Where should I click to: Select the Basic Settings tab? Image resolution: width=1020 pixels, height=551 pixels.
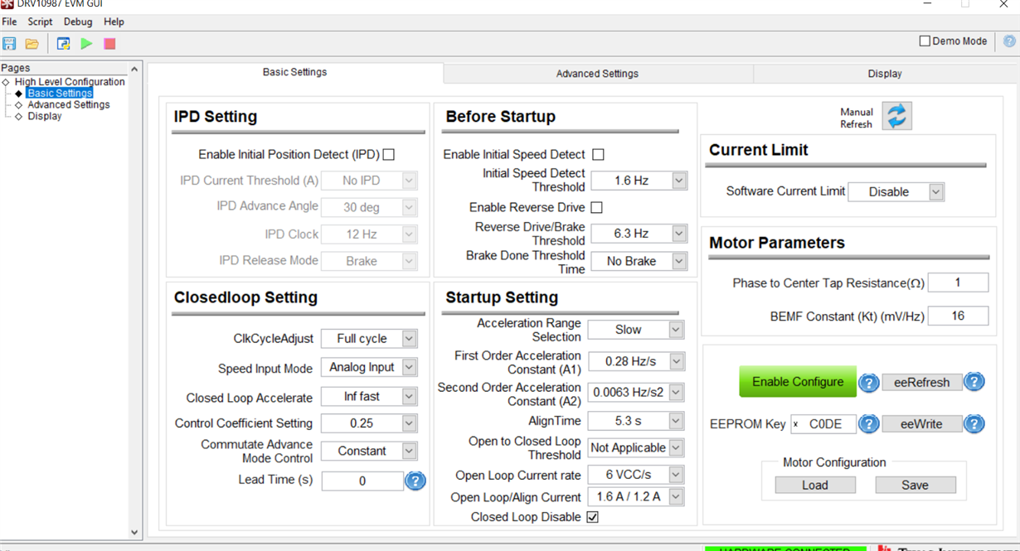click(x=294, y=72)
